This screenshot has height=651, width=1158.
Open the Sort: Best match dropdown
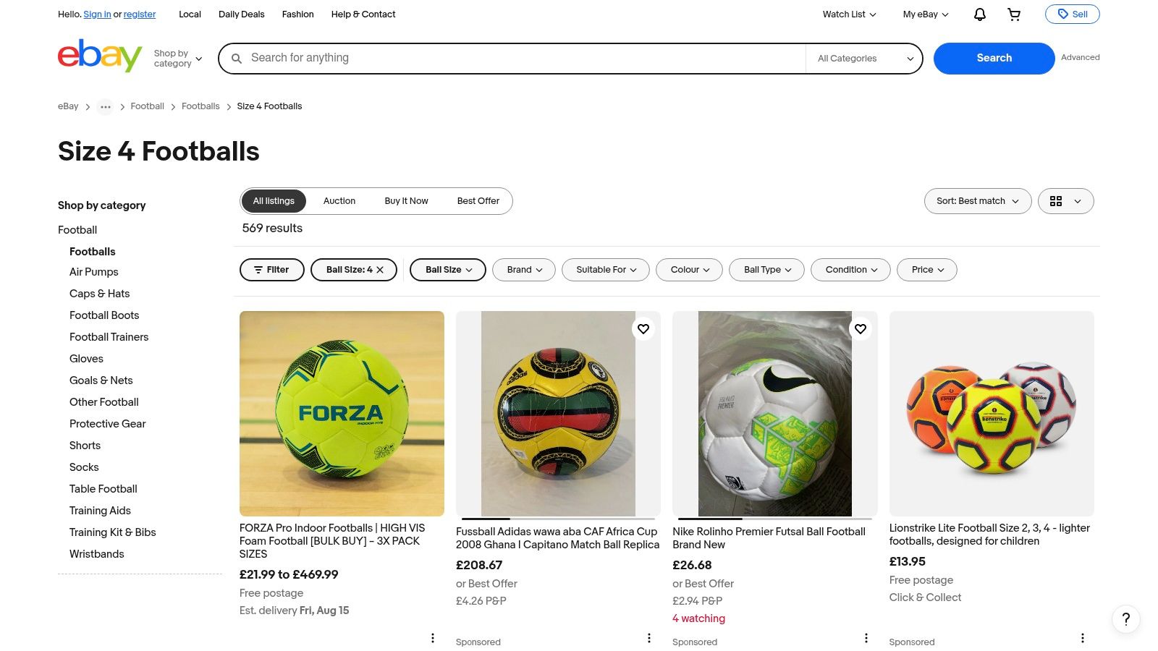point(977,201)
